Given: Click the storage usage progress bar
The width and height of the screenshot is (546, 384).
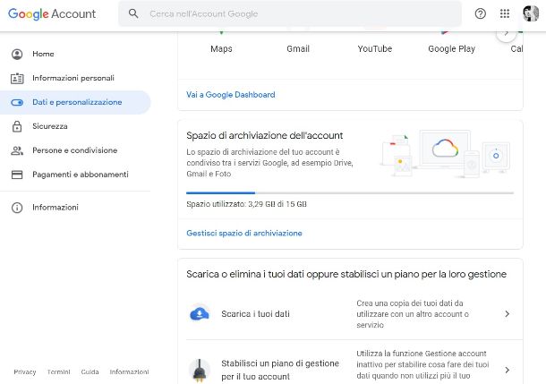Looking at the screenshot, I should point(350,192).
